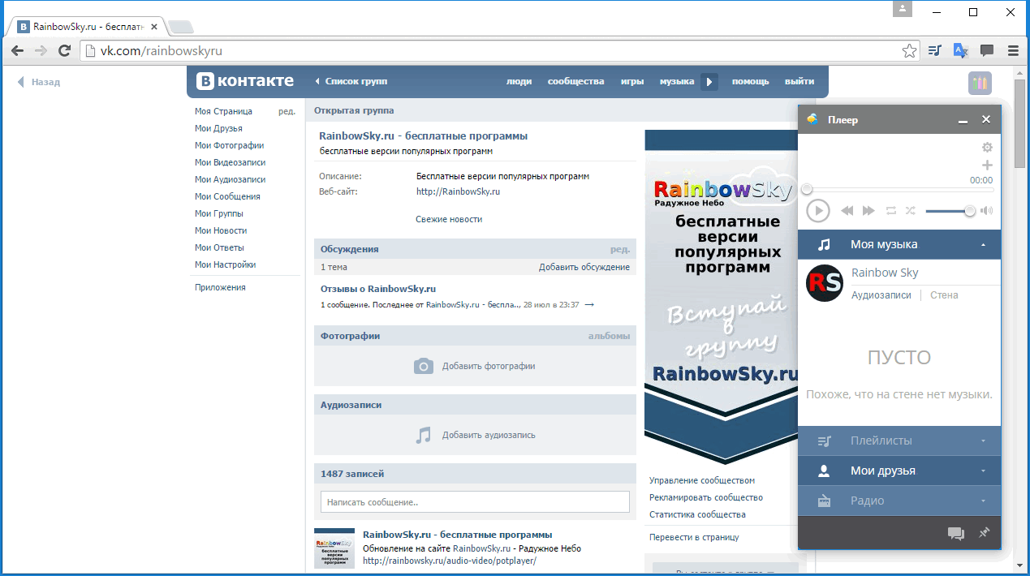Select the RainbowSky.ru browser tab
The width and height of the screenshot is (1030, 576).
click(88, 26)
